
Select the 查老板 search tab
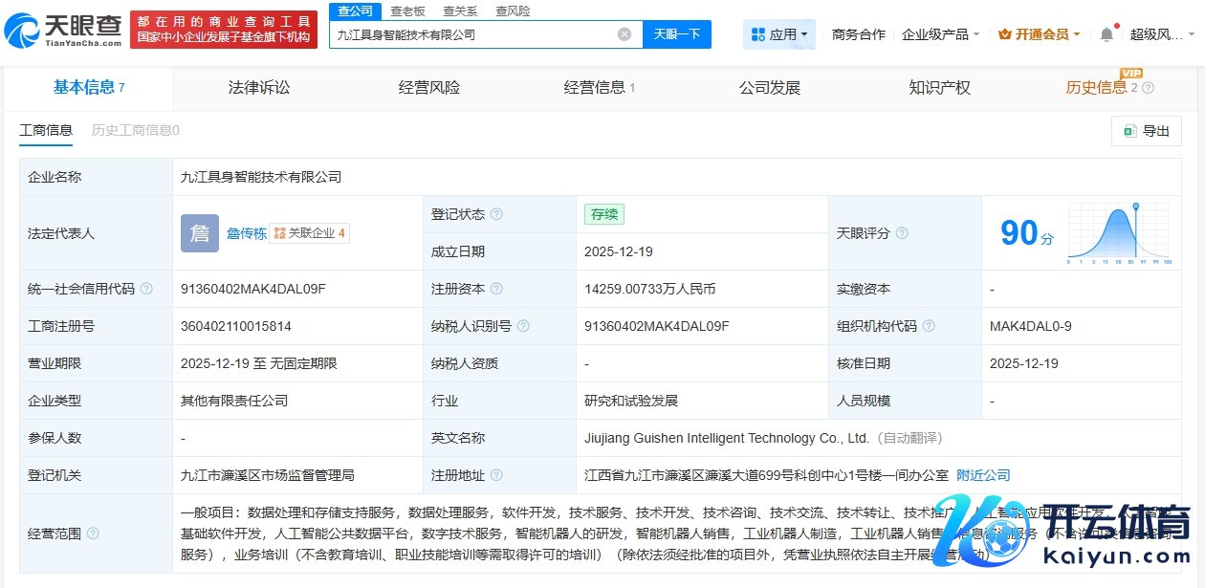[407, 11]
